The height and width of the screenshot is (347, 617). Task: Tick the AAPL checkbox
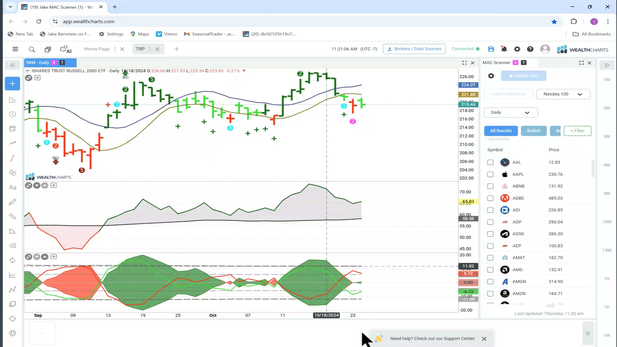[490, 174]
